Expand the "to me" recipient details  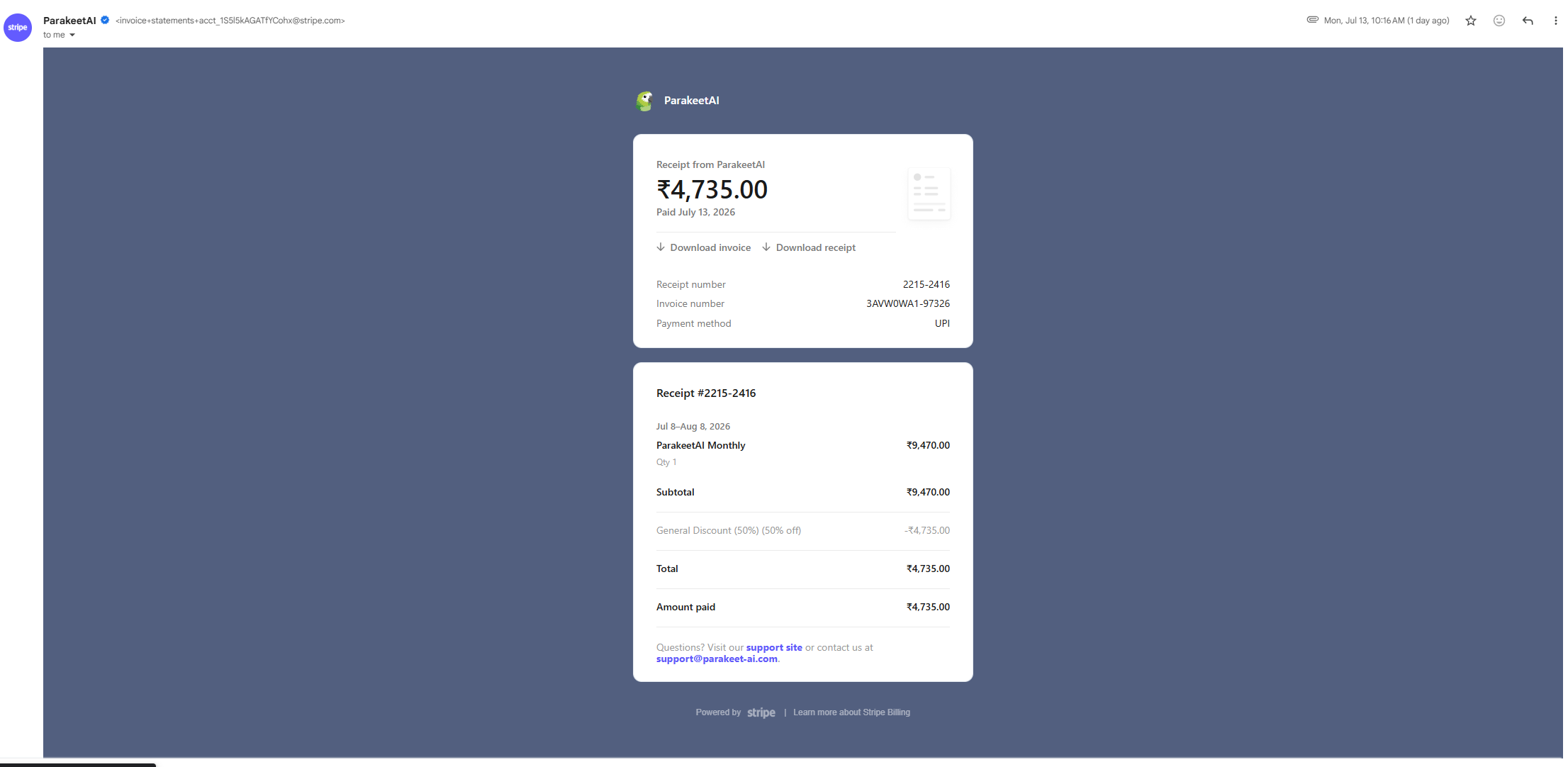click(60, 35)
